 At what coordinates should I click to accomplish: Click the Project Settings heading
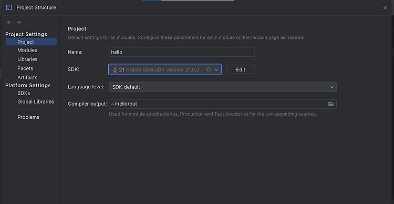[x=26, y=34]
